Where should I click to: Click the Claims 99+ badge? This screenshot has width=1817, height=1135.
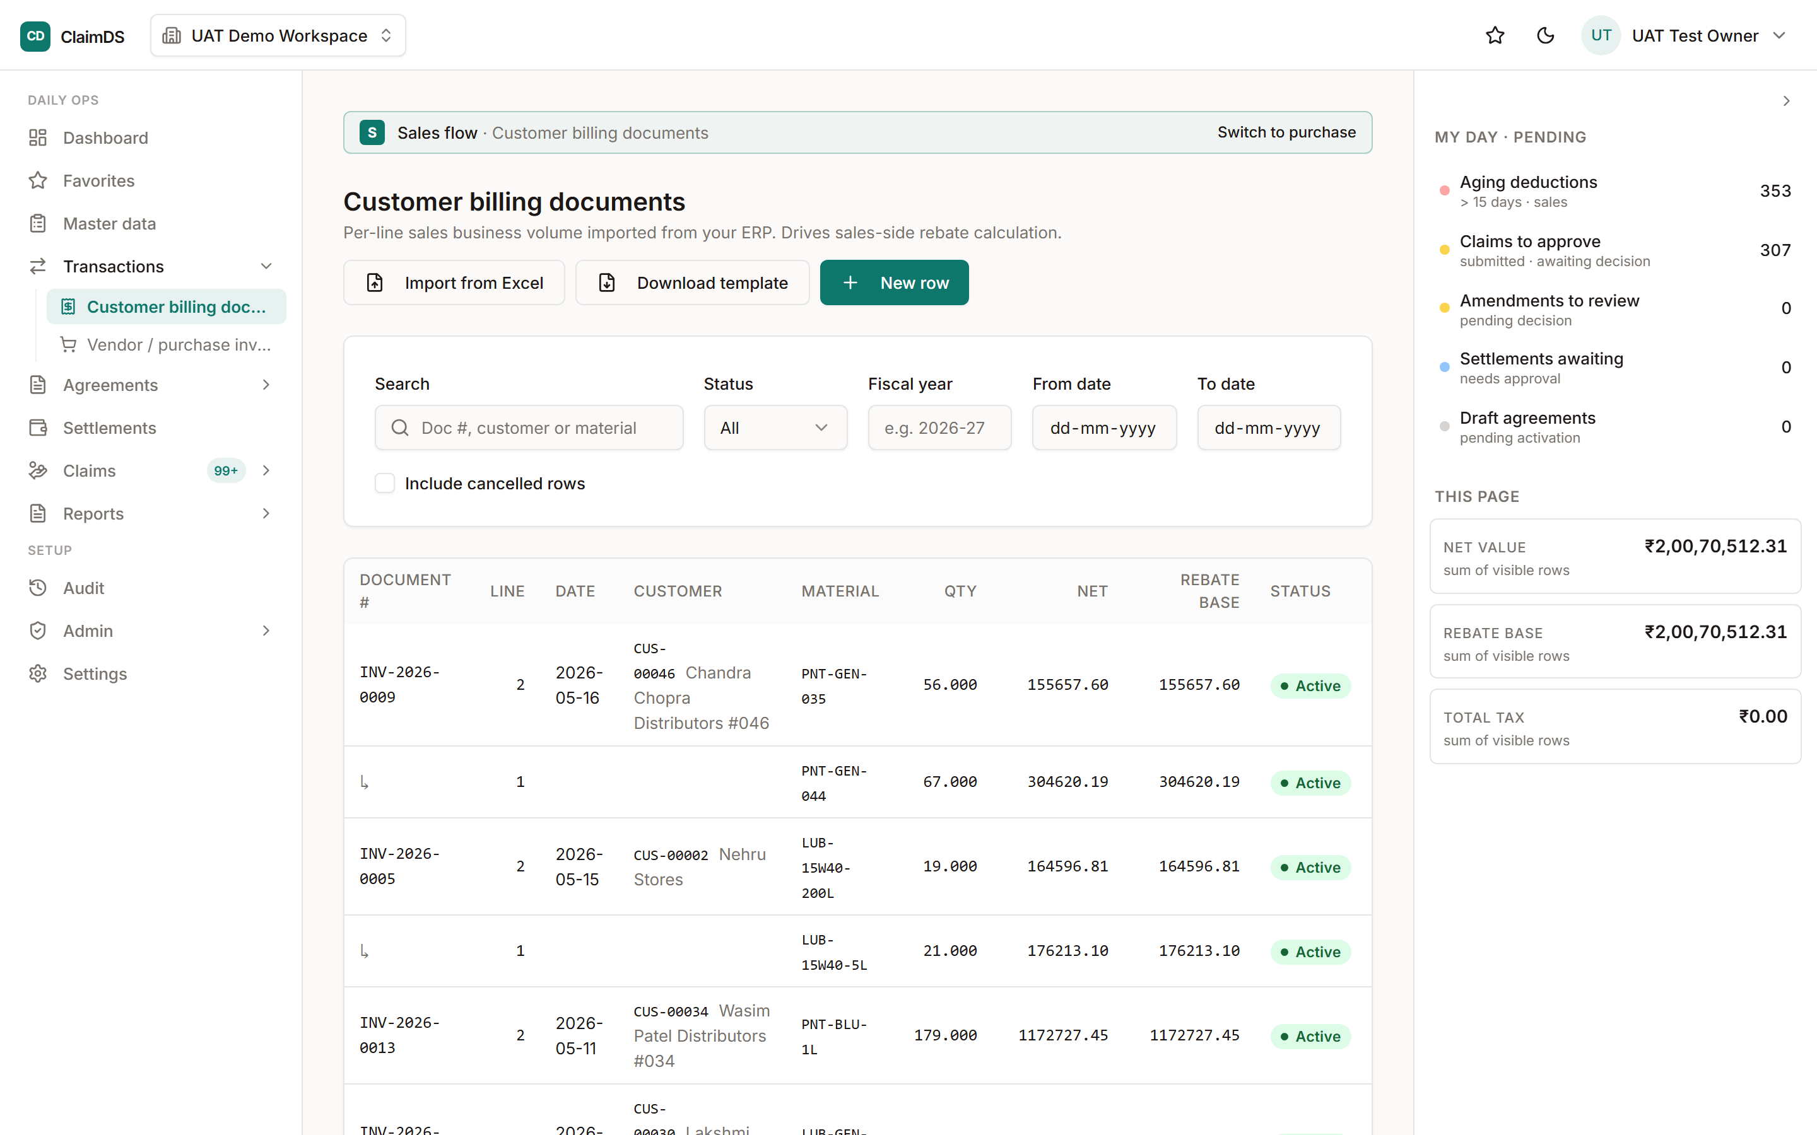pyautogui.click(x=226, y=470)
